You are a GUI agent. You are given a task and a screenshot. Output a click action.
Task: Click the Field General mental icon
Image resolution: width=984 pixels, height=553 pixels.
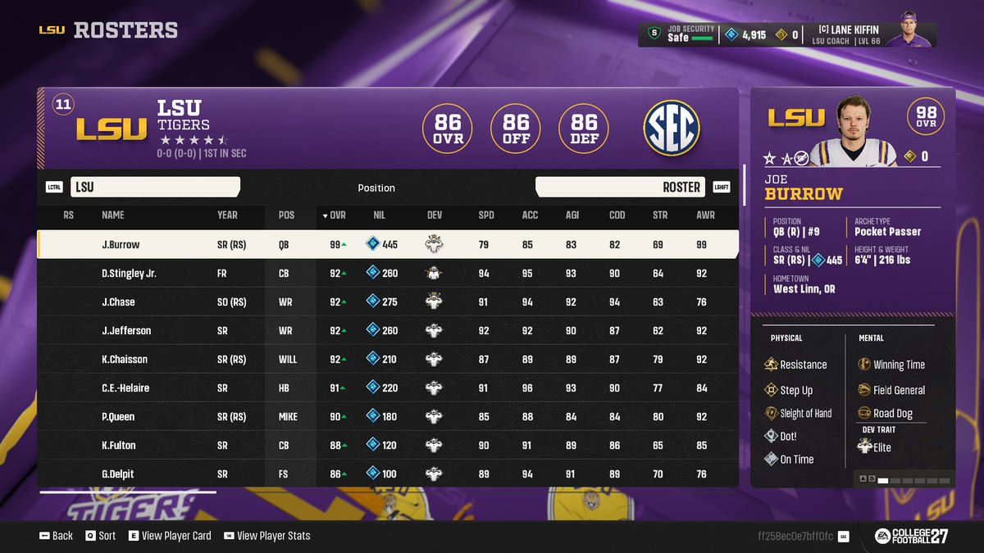click(x=864, y=390)
